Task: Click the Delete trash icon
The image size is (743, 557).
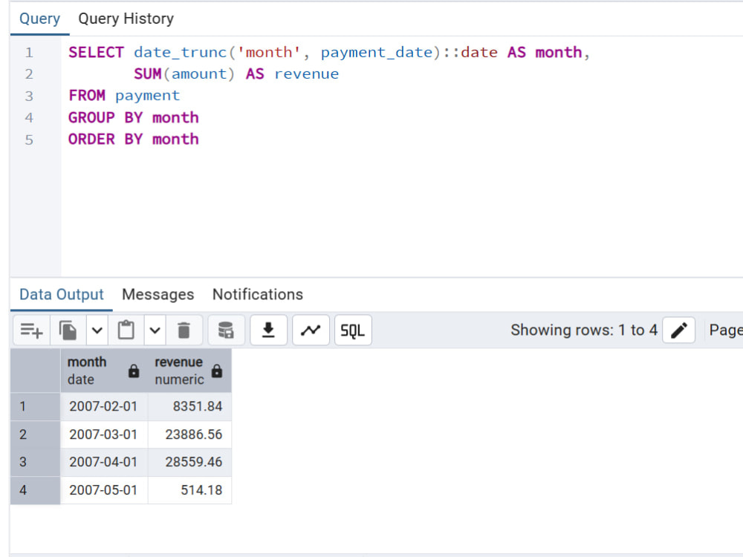Action: coord(184,330)
